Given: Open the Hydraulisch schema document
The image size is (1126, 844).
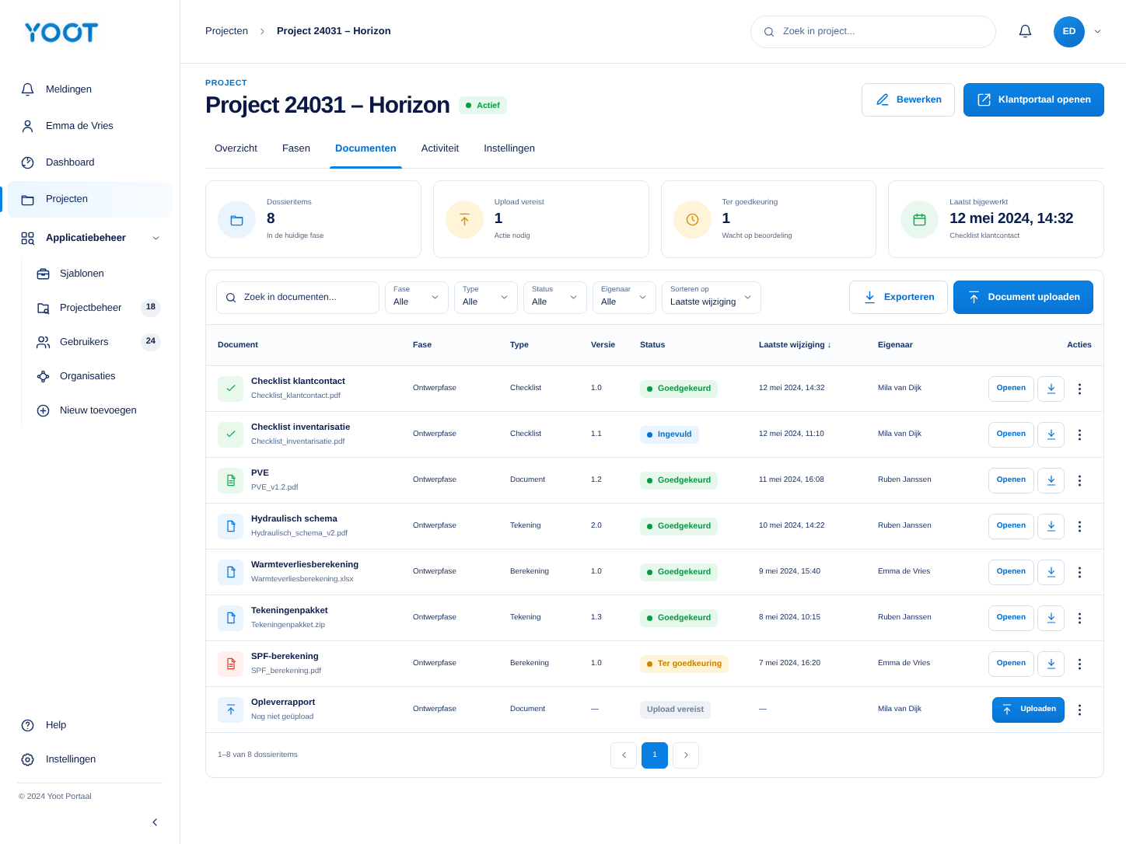Looking at the screenshot, I should 1011,526.
